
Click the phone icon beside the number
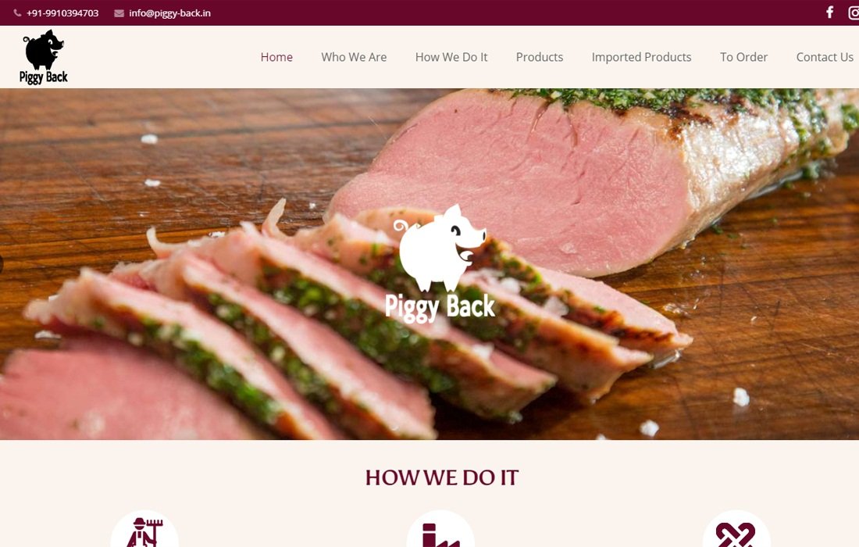click(x=17, y=13)
